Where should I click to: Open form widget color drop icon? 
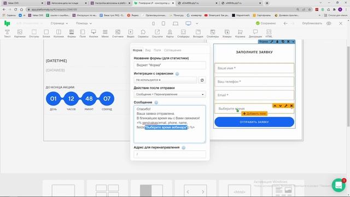pyautogui.click(x=277, y=42)
